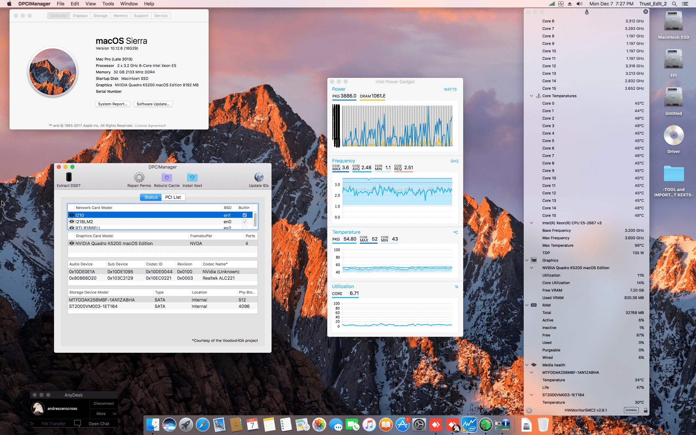Open Trash in the dock
Screen dimensions: 696x435
(x=543, y=424)
